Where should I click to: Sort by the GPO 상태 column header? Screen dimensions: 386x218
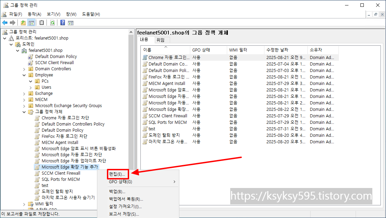coord(209,50)
